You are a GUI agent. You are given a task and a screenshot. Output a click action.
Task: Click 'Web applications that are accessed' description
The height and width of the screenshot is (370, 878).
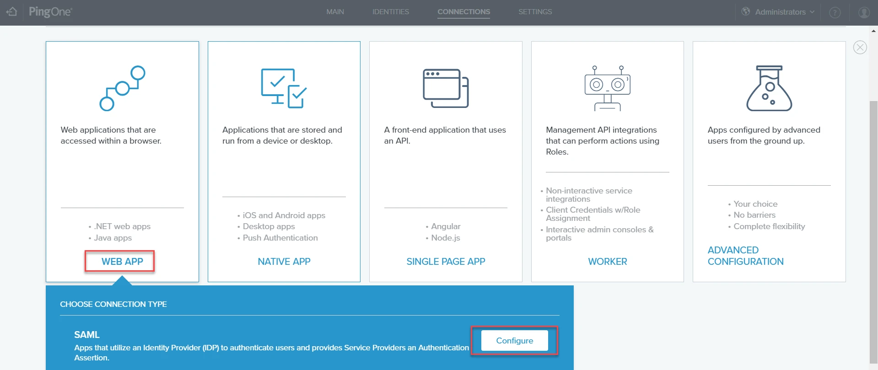111,135
